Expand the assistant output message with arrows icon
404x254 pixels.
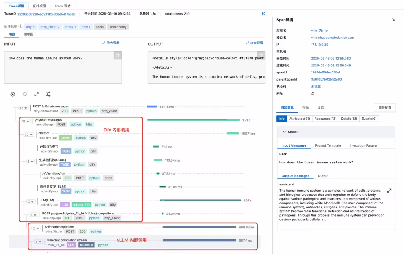(x=389, y=191)
